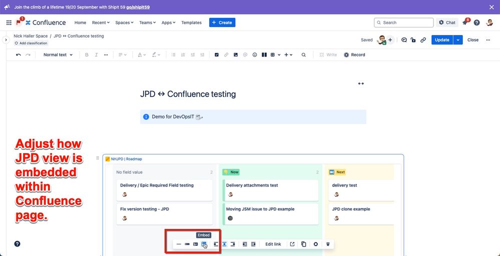Toggle the page width arrows
Screen dimensions: 500x256
[x=361, y=83]
